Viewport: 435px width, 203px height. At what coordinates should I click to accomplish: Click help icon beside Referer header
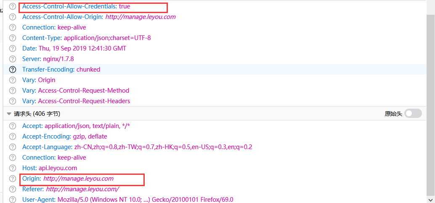coord(13,190)
